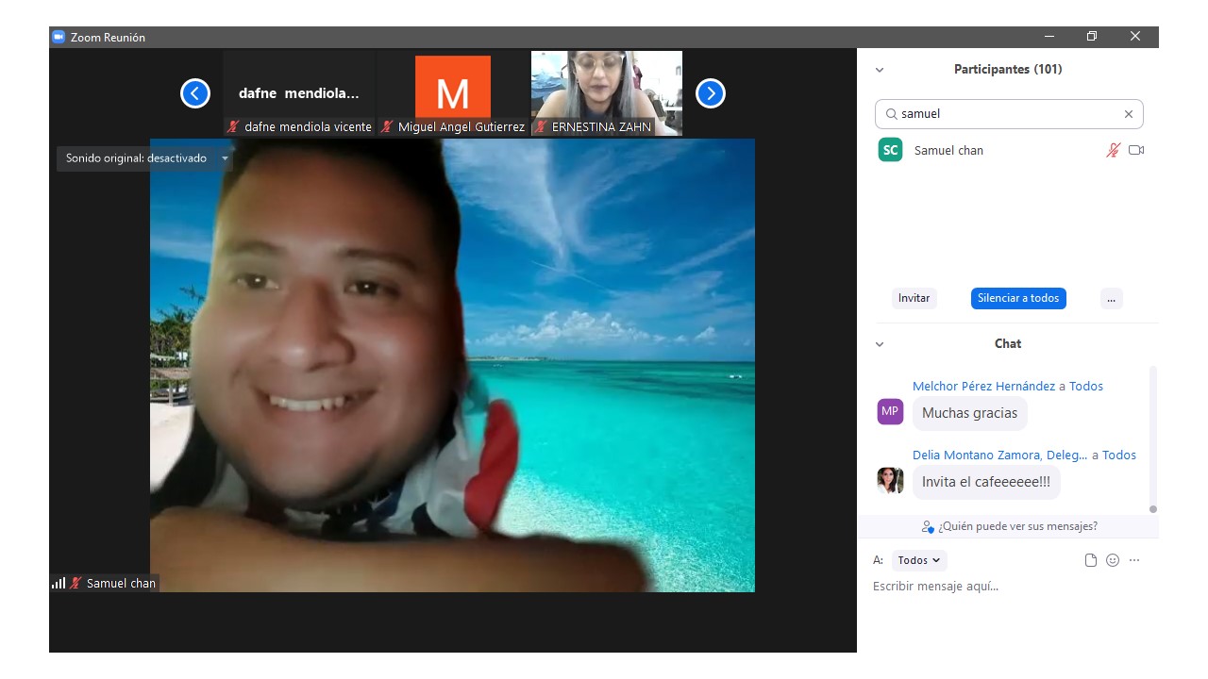This screenshot has width=1208, height=679.
Task: Click ¿Quién puede ver sus mensajes? link
Action: pos(1010,526)
